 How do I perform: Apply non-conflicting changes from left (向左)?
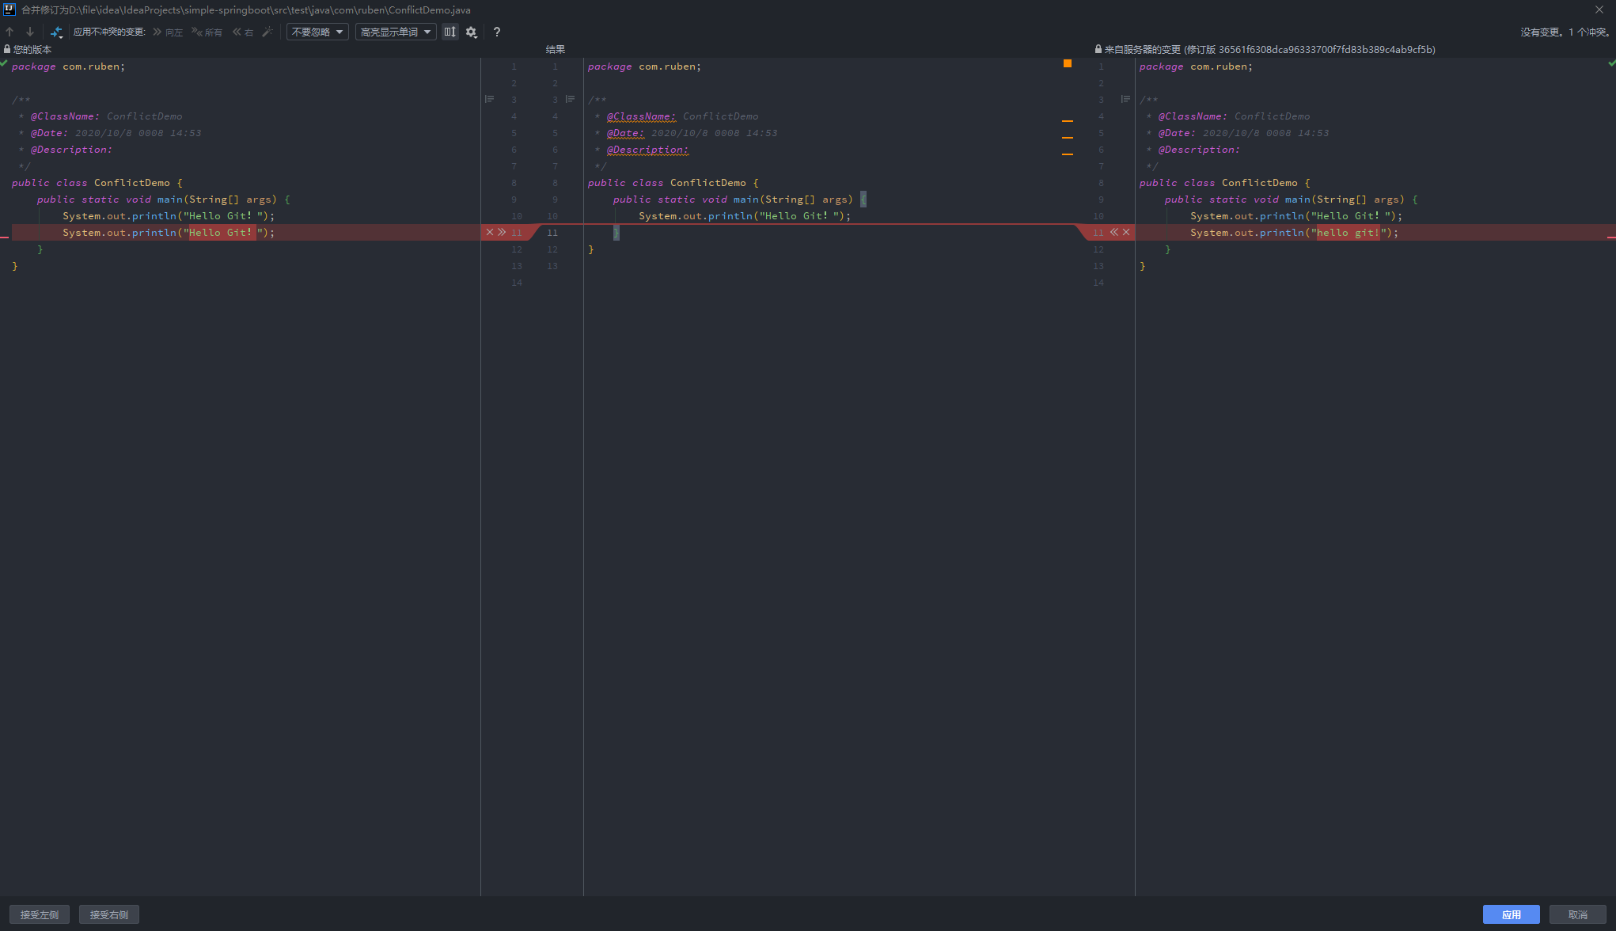168,32
